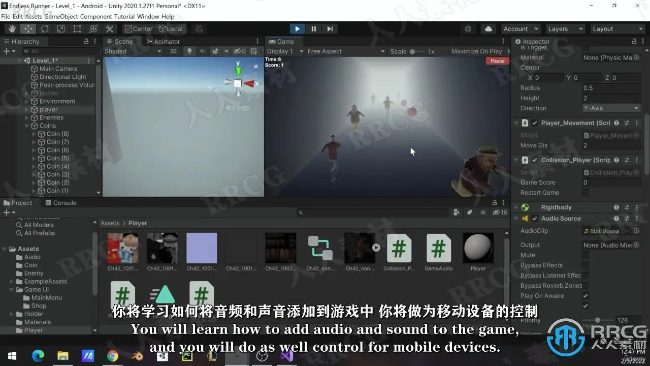Screen dimensions: 650x366
Task: Open Microsoft Edge from the taskbar
Action: pyautogui.click(x=38, y=356)
